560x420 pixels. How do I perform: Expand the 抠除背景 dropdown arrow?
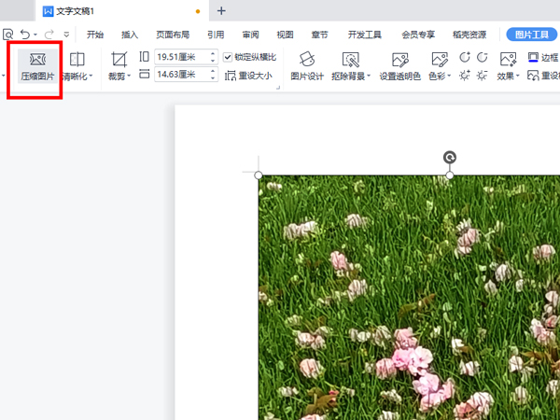pos(369,76)
